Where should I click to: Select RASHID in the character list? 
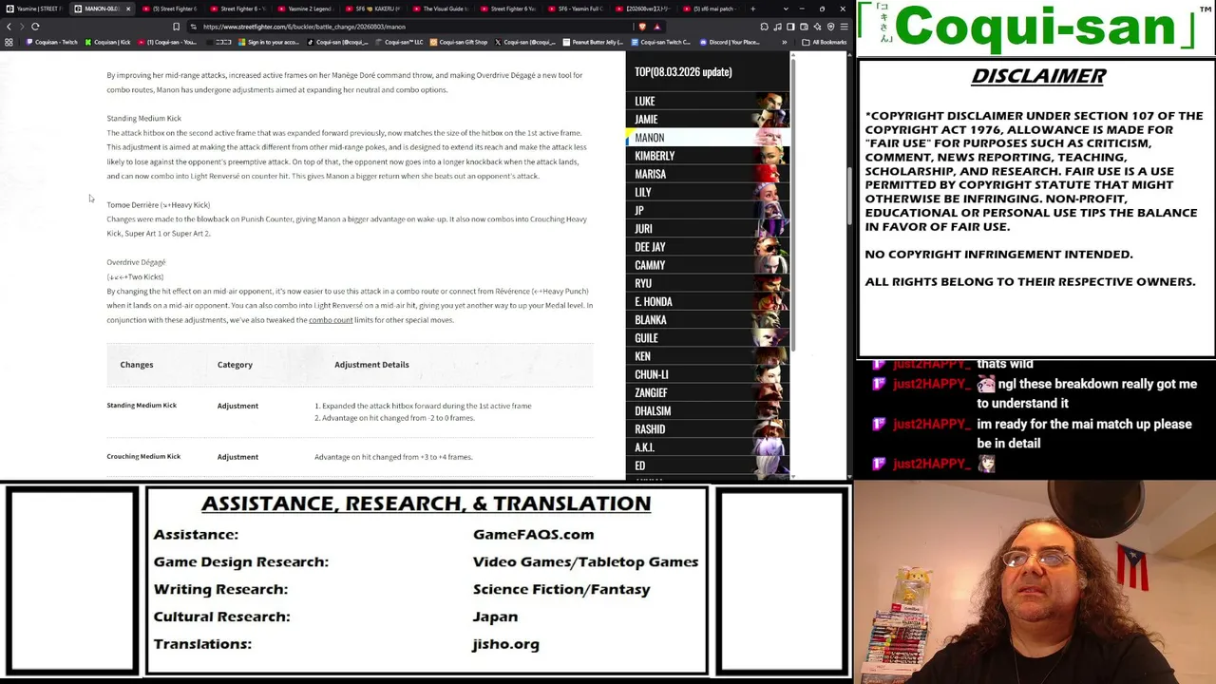tap(708, 429)
